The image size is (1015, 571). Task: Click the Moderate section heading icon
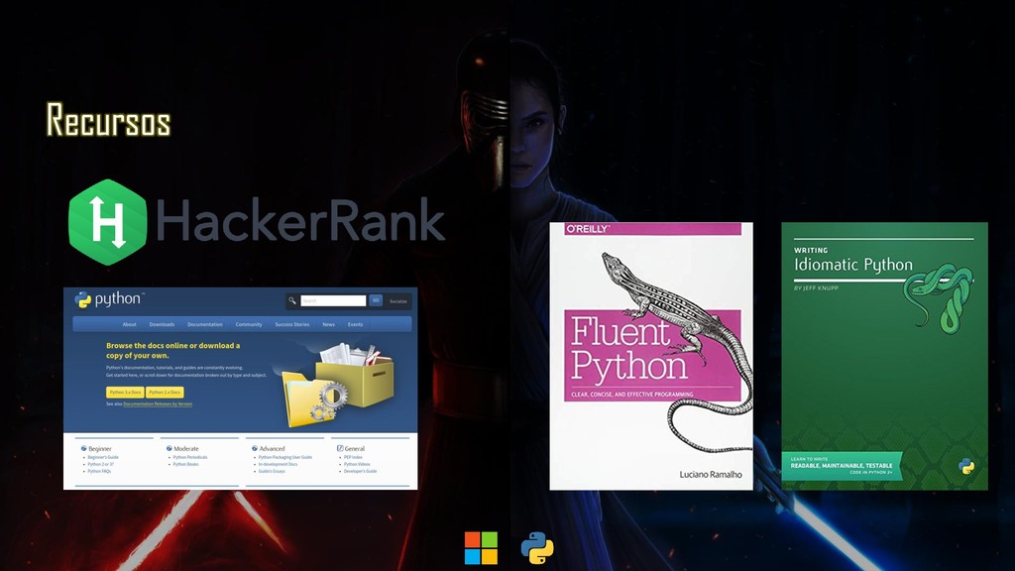coord(169,448)
